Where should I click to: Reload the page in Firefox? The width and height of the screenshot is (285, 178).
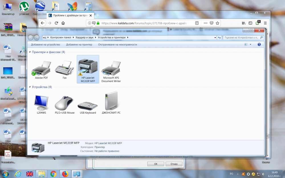pos(56,23)
